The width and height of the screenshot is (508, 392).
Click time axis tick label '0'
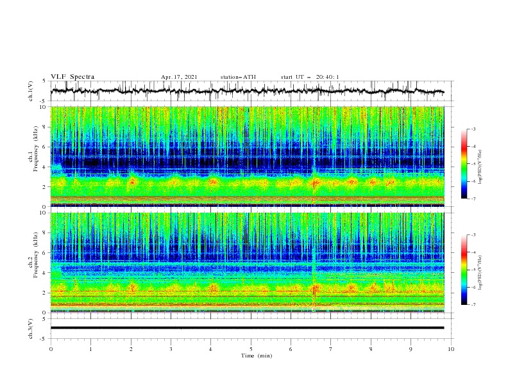coord(51,349)
